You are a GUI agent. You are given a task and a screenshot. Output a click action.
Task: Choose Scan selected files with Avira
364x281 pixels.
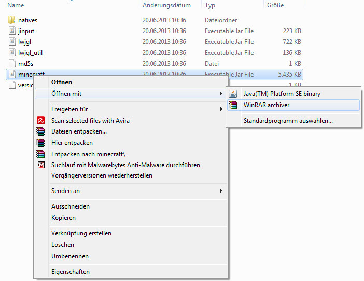[90, 121]
